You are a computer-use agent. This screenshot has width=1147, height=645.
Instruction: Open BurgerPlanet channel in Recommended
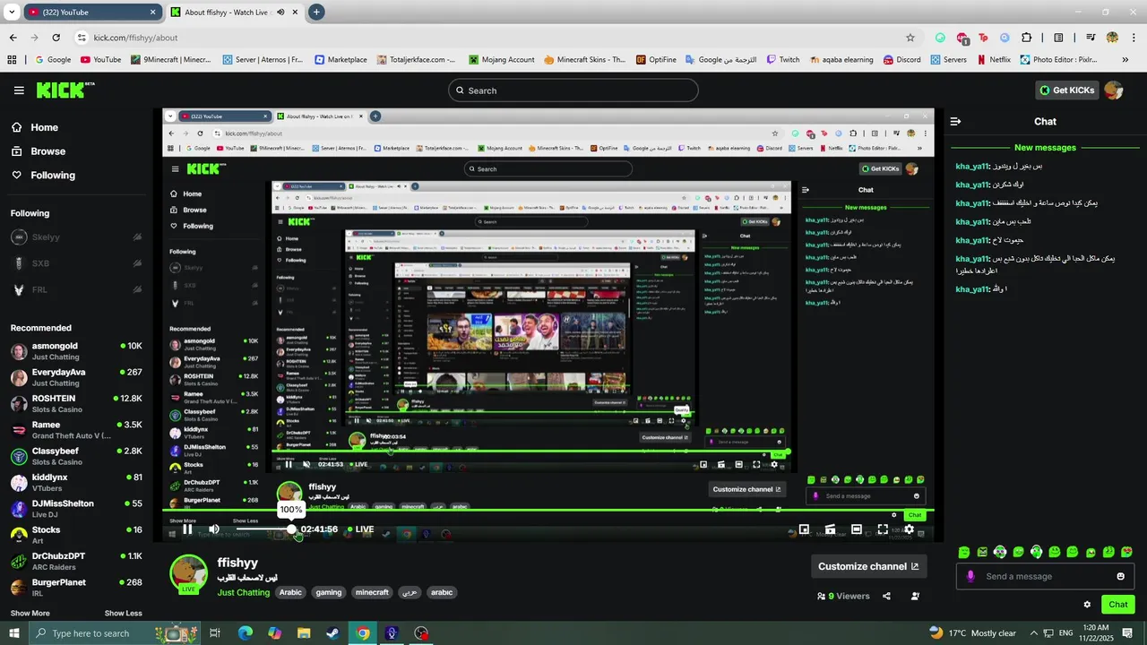coord(76,588)
